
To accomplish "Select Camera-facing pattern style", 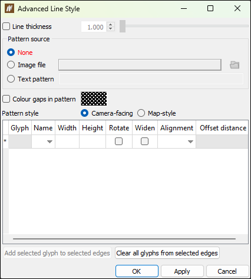I will coord(84,113).
